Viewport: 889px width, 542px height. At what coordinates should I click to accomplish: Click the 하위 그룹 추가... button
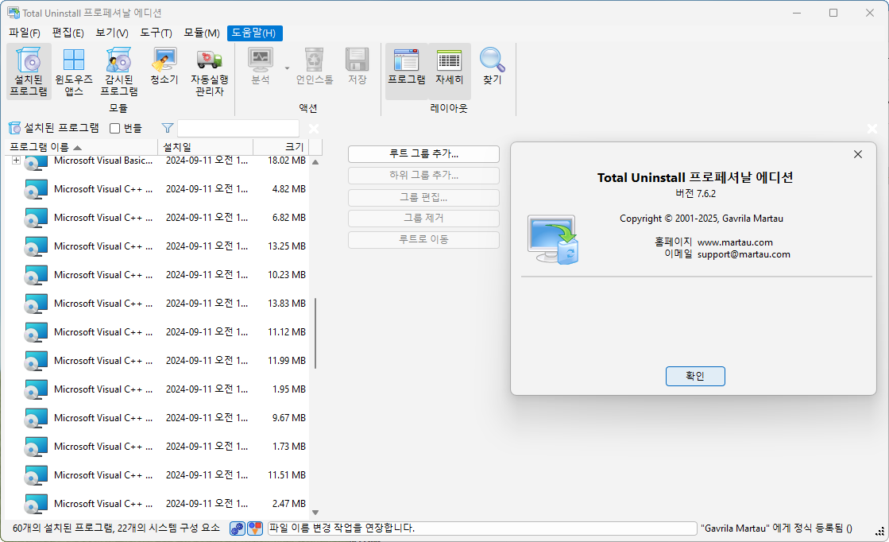[423, 175]
